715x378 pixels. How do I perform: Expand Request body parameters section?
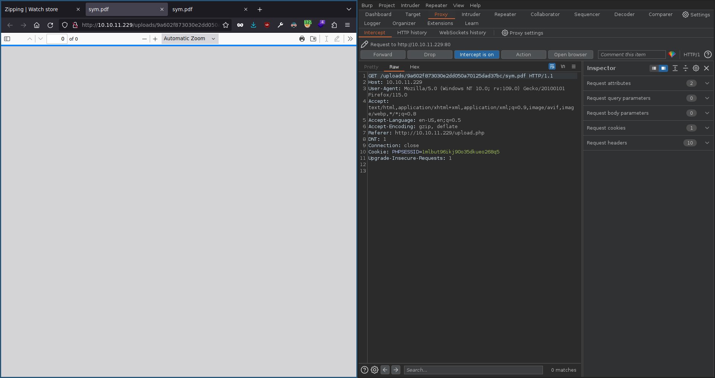[648, 113]
